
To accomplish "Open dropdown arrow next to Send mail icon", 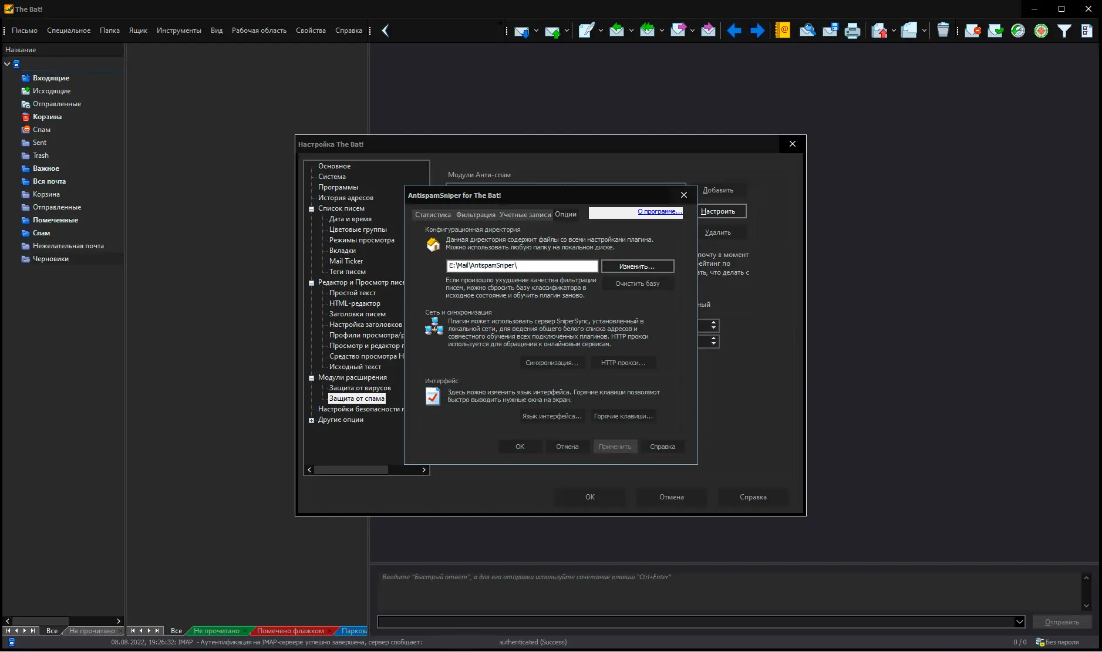I will 567,31.
